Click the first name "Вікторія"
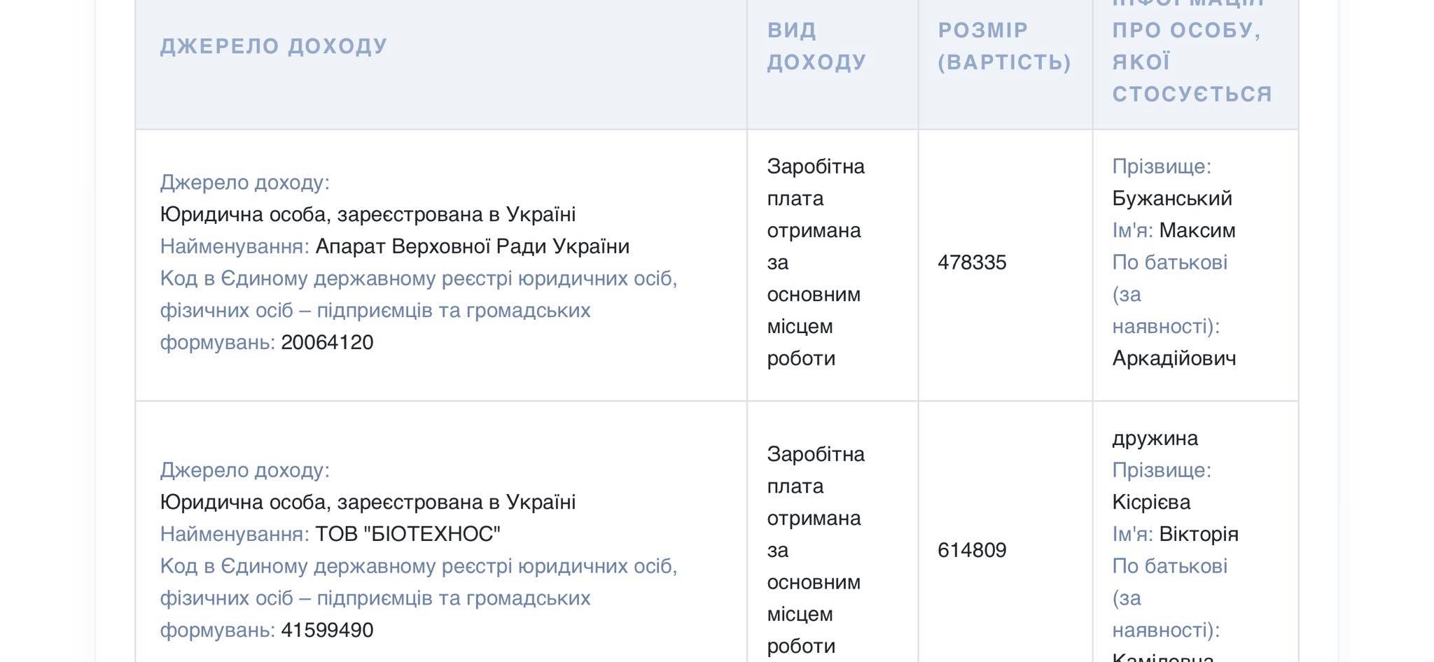This screenshot has height=662, width=1434. click(1198, 534)
